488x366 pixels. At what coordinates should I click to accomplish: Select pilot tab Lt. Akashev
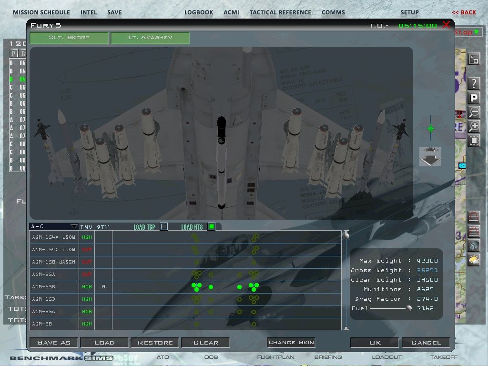150,38
